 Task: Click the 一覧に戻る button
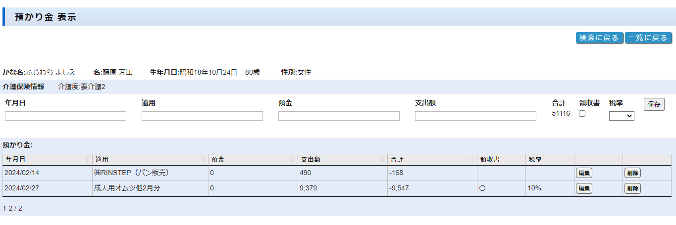tap(648, 38)
